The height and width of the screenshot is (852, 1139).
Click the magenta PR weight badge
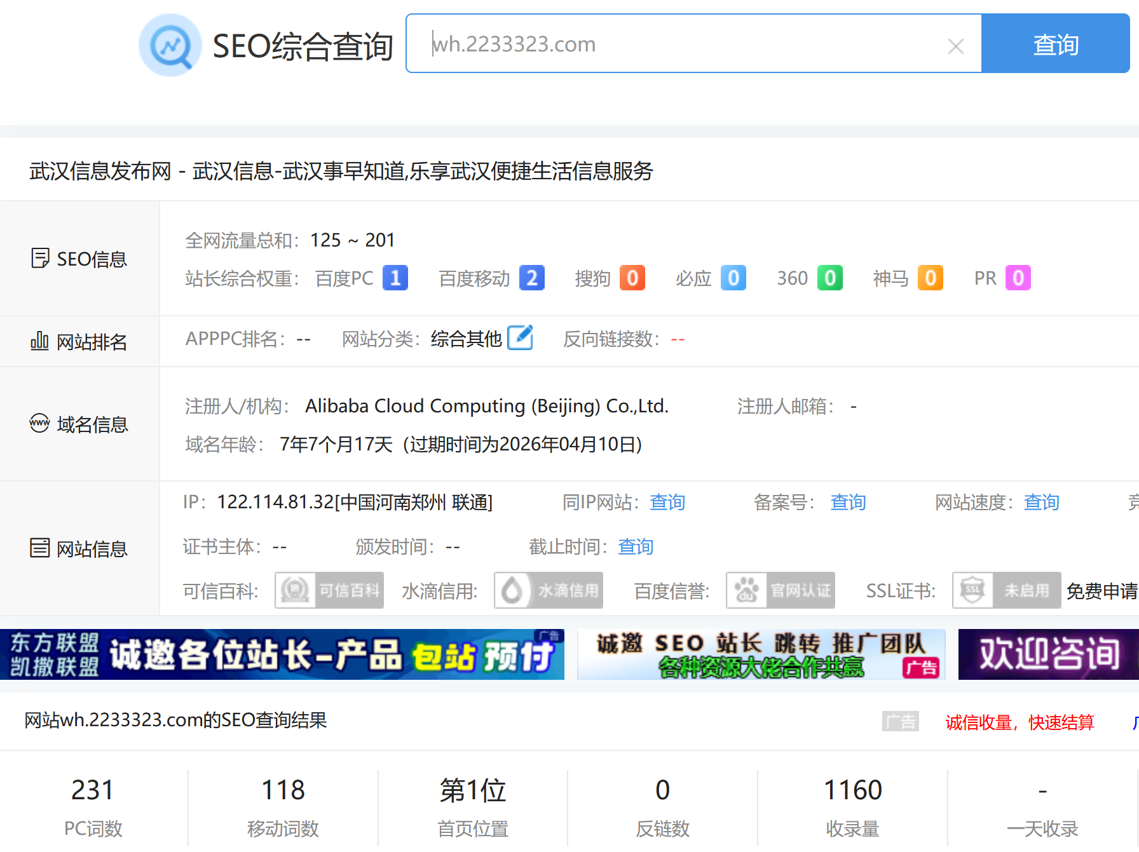coord(1018,278)
